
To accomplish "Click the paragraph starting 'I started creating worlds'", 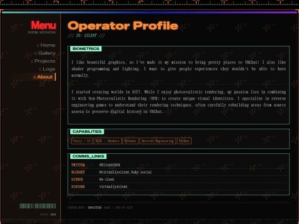I will (178, 102).
